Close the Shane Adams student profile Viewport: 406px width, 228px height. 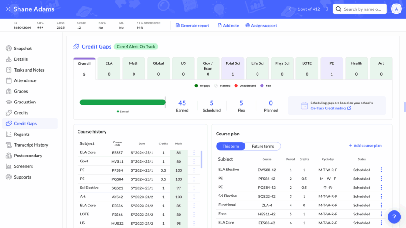(8, 9)
